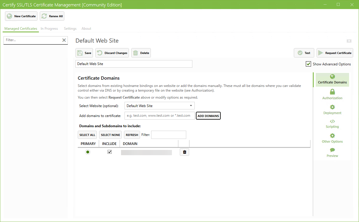Remove the domain using the trash icon
This screenshot has width=359, height=222.
pos(184,152)
